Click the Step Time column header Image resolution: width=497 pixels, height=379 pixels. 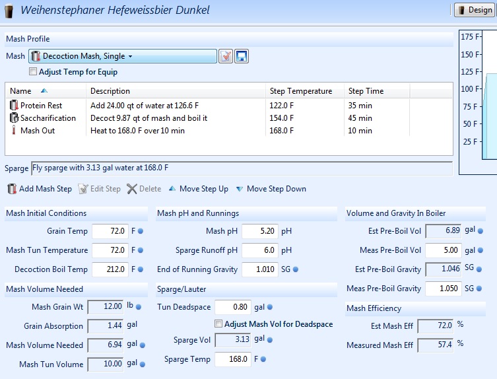[x=377, y=91]
